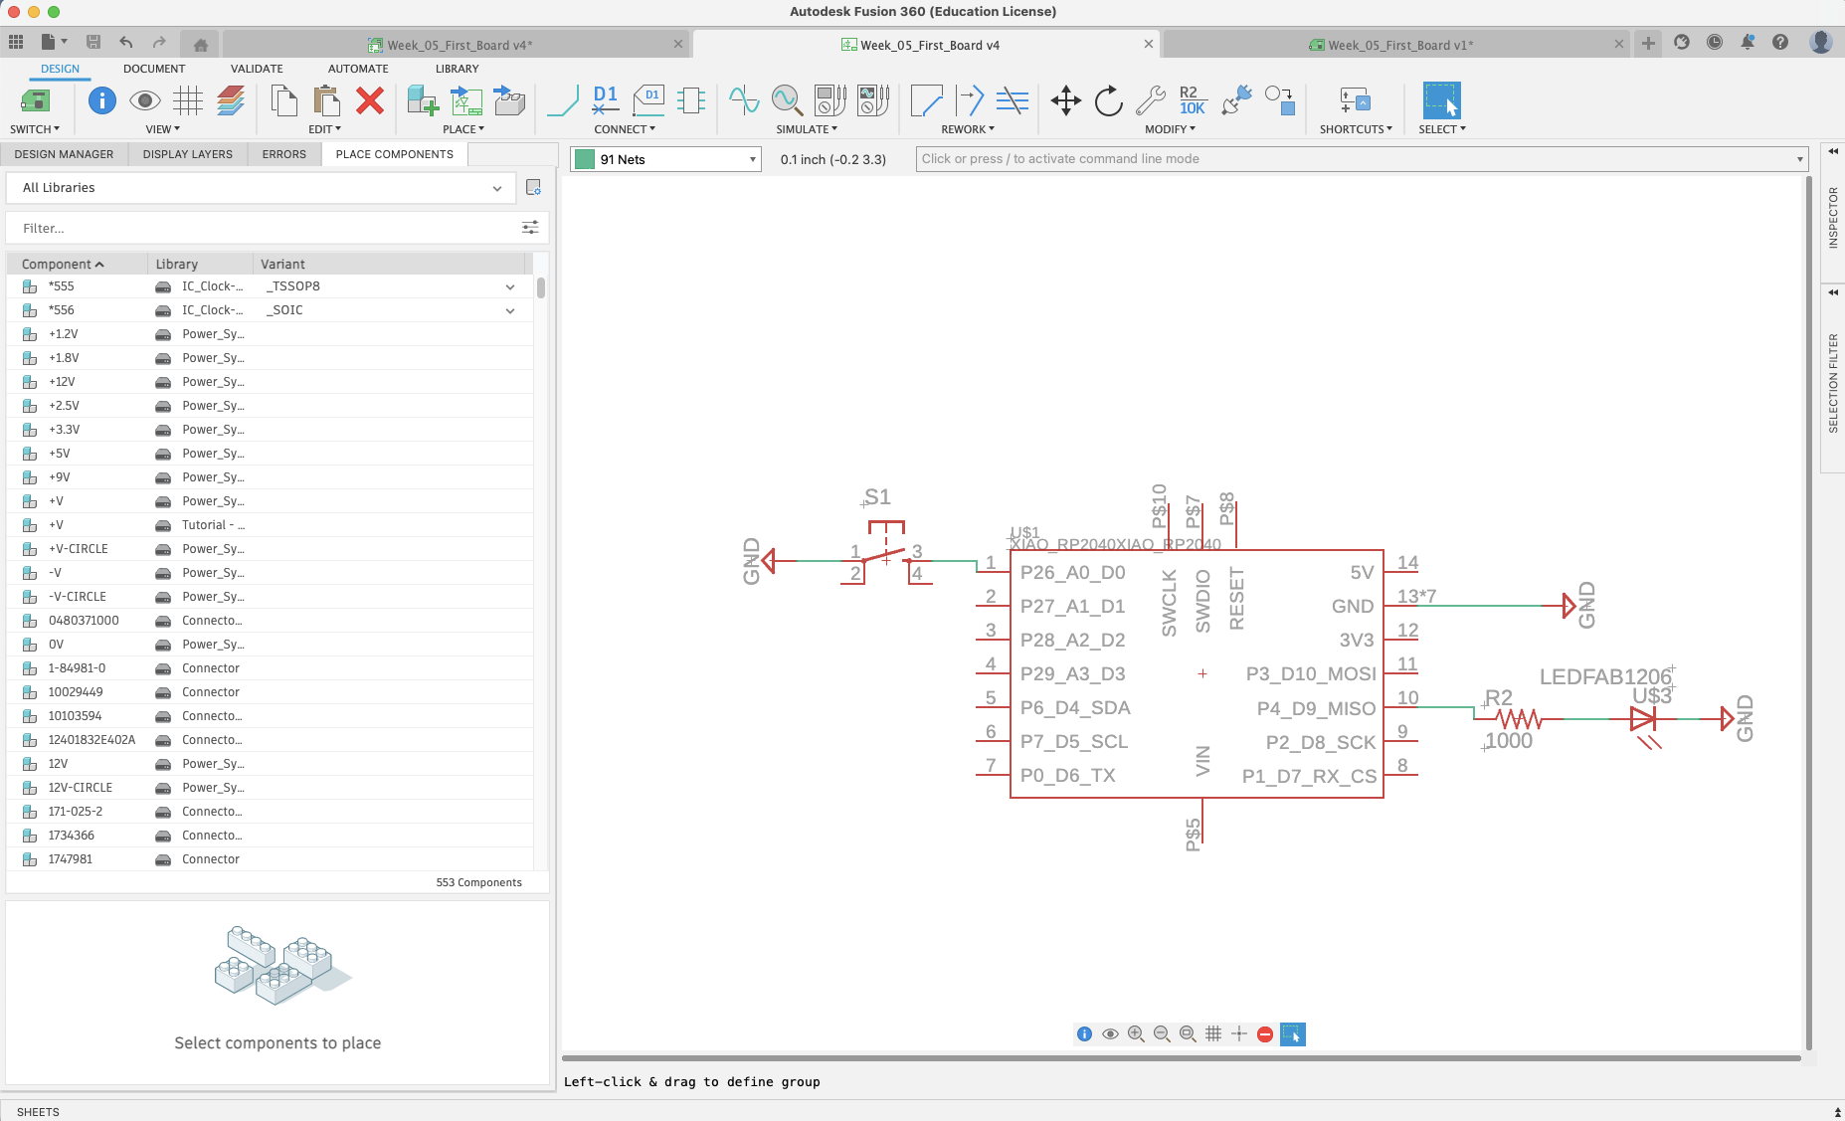
Task: Expand variant dropdown for *555 component
Action: [510, 286]
